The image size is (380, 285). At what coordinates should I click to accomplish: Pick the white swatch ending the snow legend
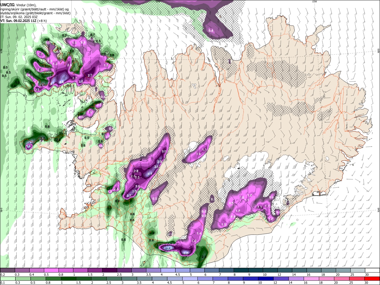(x=372, y=270)
